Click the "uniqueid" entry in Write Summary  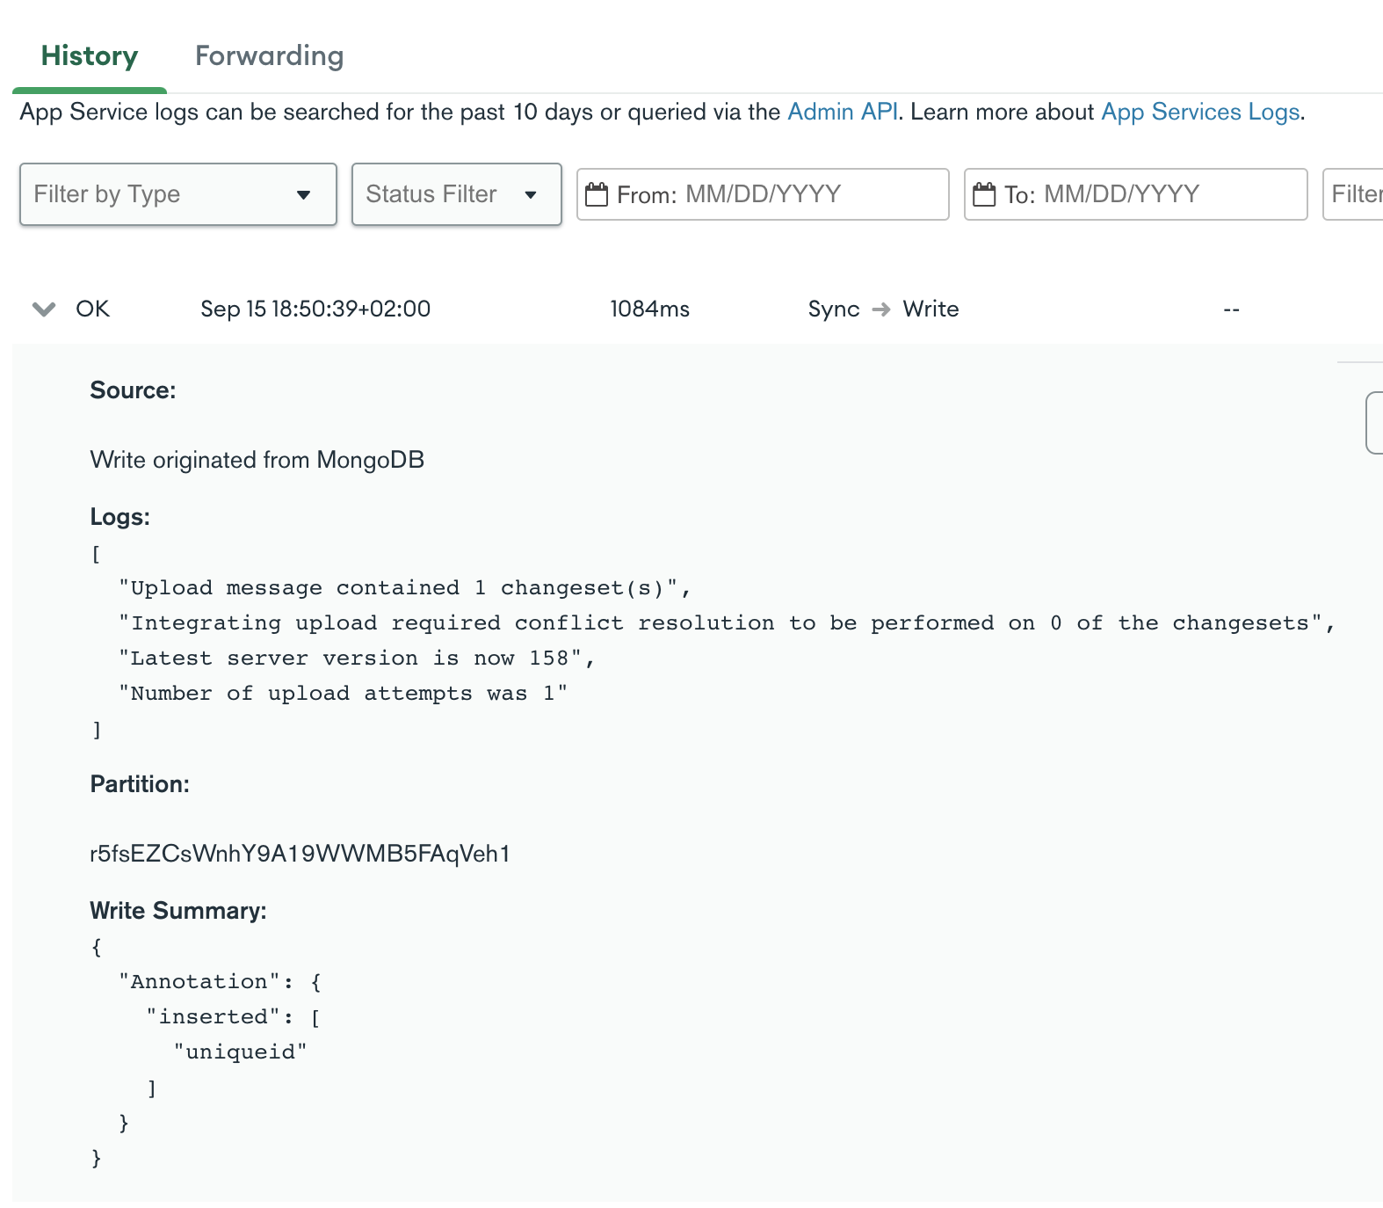click(x=240, y=1052)
